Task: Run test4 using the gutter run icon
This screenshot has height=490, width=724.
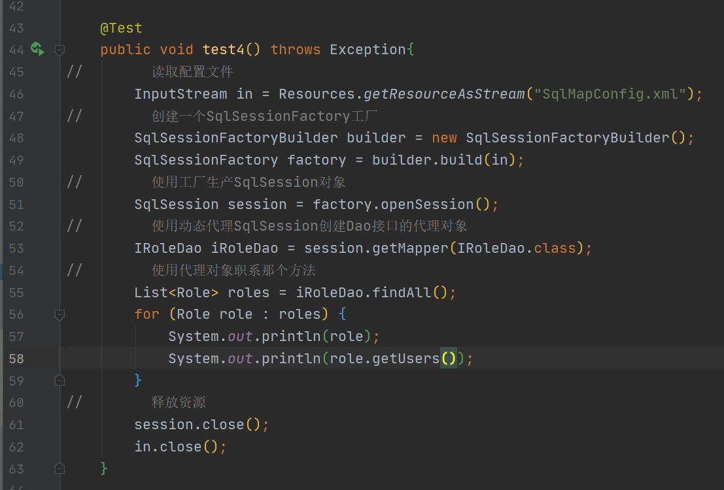Action: click(37, 49)
